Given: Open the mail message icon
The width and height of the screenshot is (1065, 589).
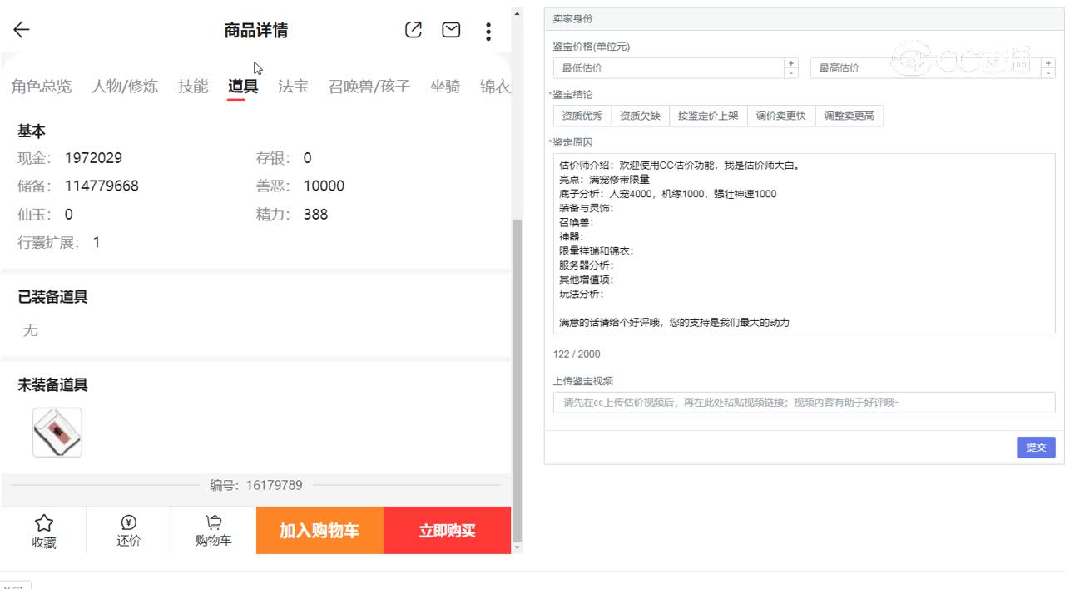Looking at the screenshot, I should (x=451, y=30).
